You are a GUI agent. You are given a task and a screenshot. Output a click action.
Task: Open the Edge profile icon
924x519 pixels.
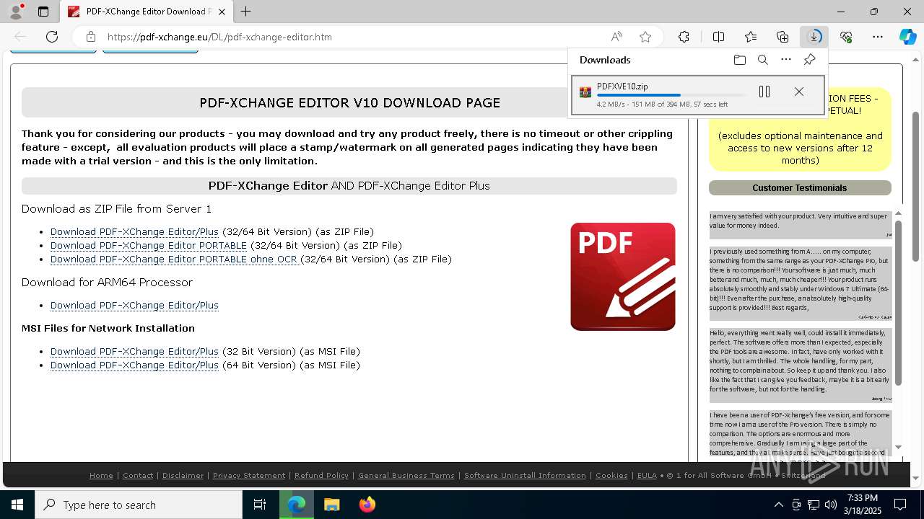16,12
